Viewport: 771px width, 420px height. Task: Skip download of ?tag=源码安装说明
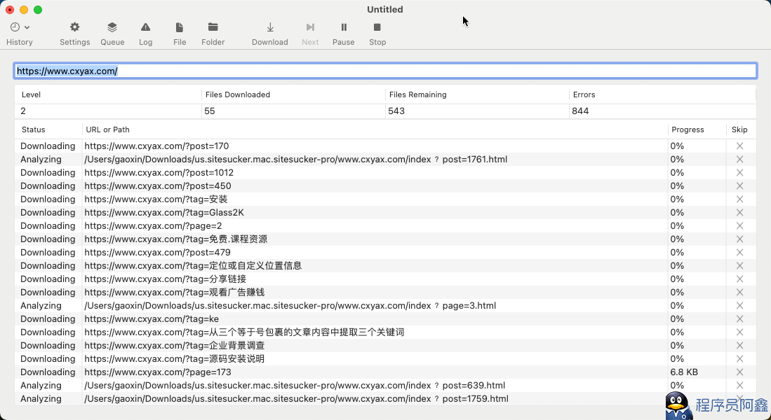coord(739,358)
